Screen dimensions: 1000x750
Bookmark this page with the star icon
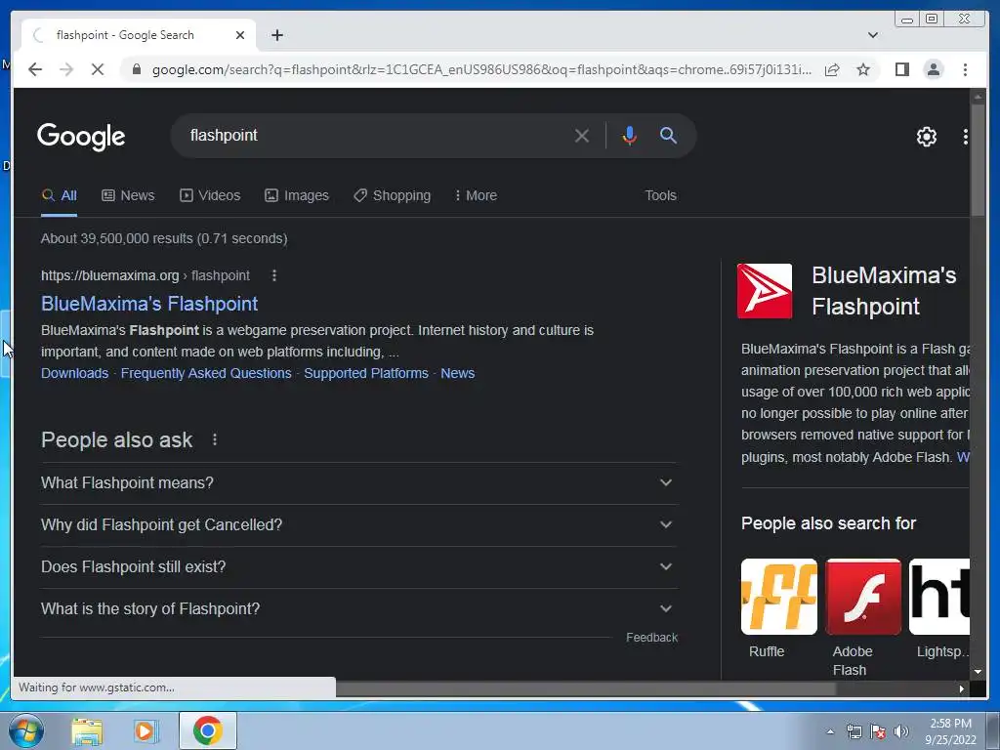point(863,69)
